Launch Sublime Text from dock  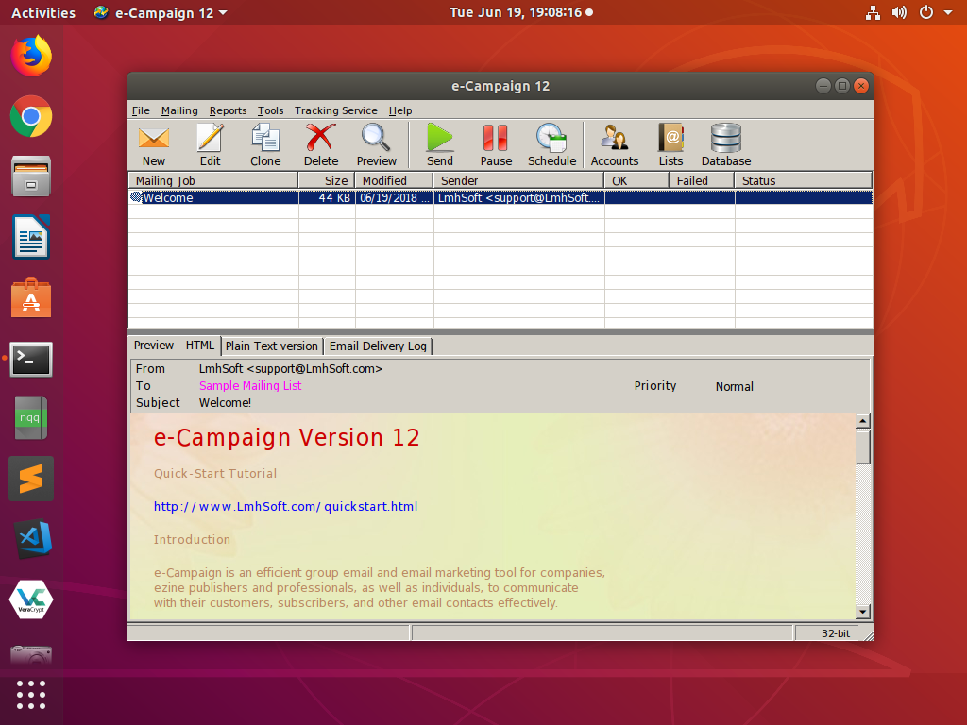[31, 479]
